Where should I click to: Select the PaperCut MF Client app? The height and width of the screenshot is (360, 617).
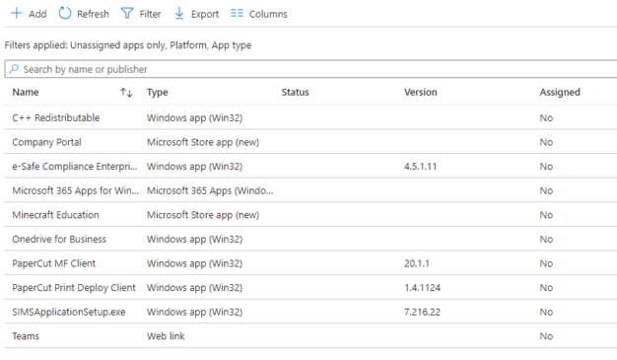(54, 263)
